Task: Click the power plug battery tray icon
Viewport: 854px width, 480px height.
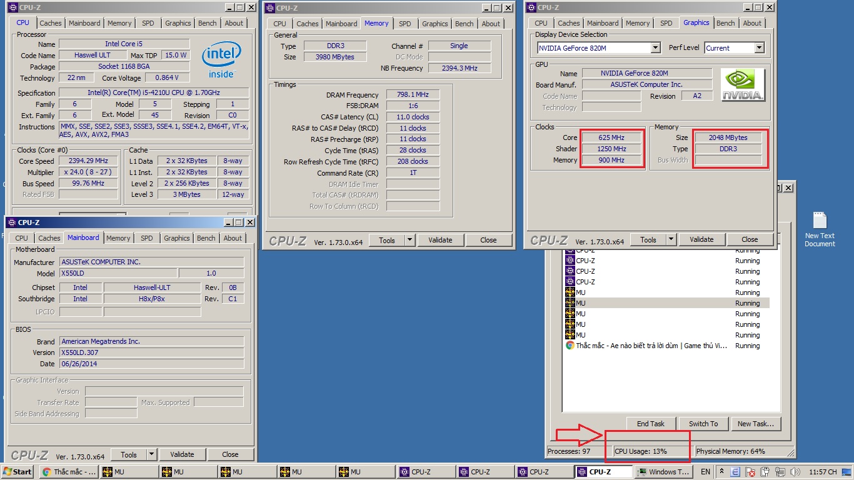Action: click(763, 472)
